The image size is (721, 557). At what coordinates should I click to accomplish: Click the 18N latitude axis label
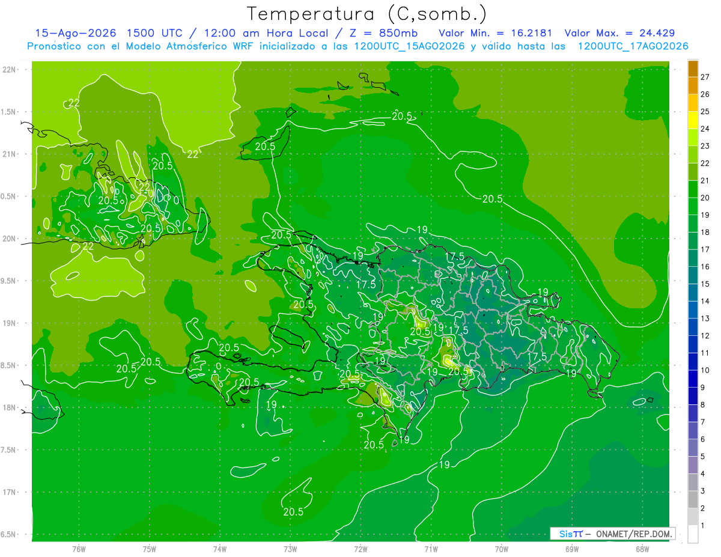(8, 407)
